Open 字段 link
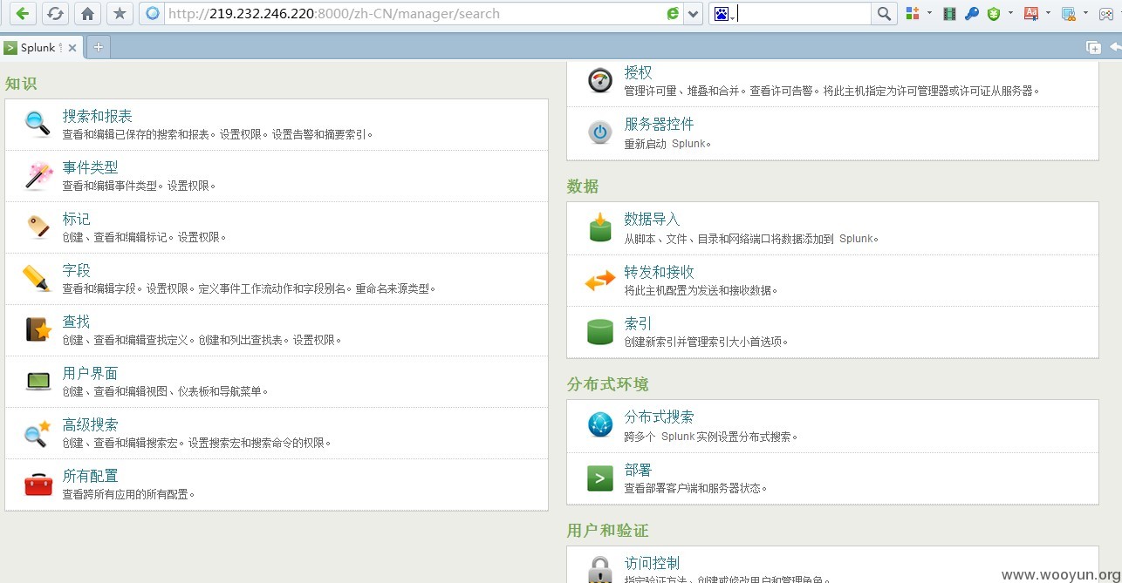The image size is (1122, 583). tap(76, 270)
